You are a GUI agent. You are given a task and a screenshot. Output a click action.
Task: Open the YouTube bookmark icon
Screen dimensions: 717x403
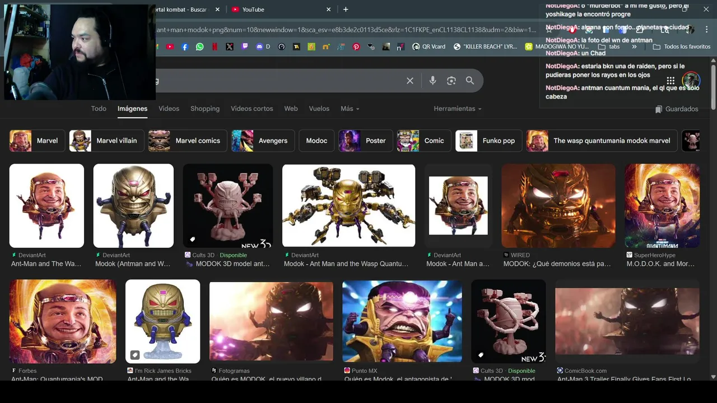[x=170, y=47]
